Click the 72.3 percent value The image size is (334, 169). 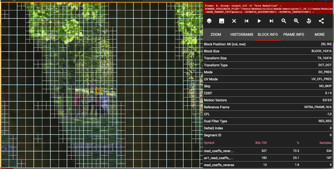(296, 151)
